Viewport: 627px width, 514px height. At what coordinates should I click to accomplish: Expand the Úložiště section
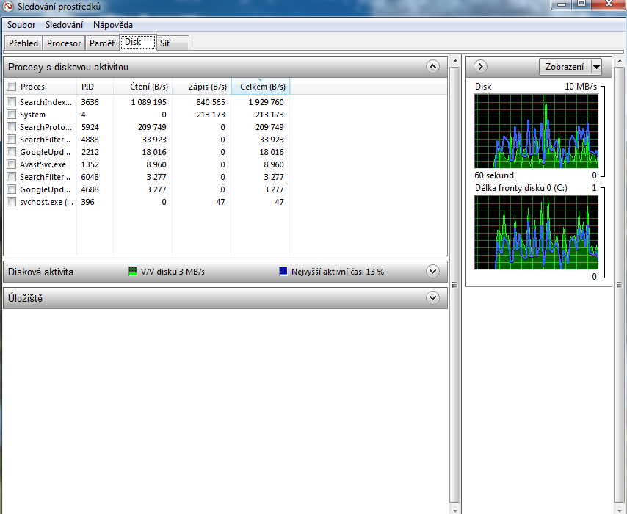(432, 298)
